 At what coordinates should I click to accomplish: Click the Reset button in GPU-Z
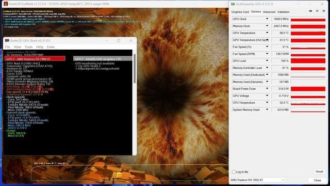[319, 172]
